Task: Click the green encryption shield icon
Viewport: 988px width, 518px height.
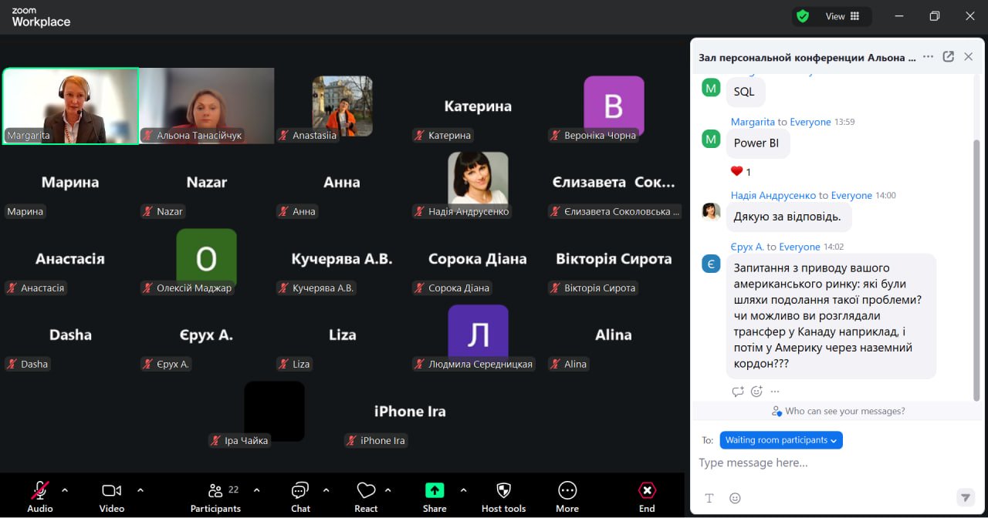Action: coord(803,16)
